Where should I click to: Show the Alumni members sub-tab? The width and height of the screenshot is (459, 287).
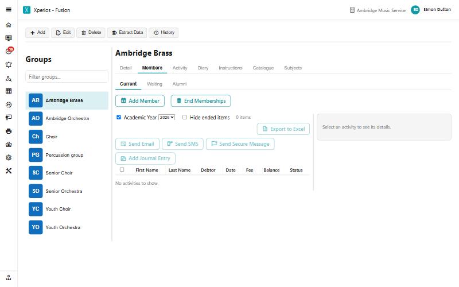tap(180, 84)
